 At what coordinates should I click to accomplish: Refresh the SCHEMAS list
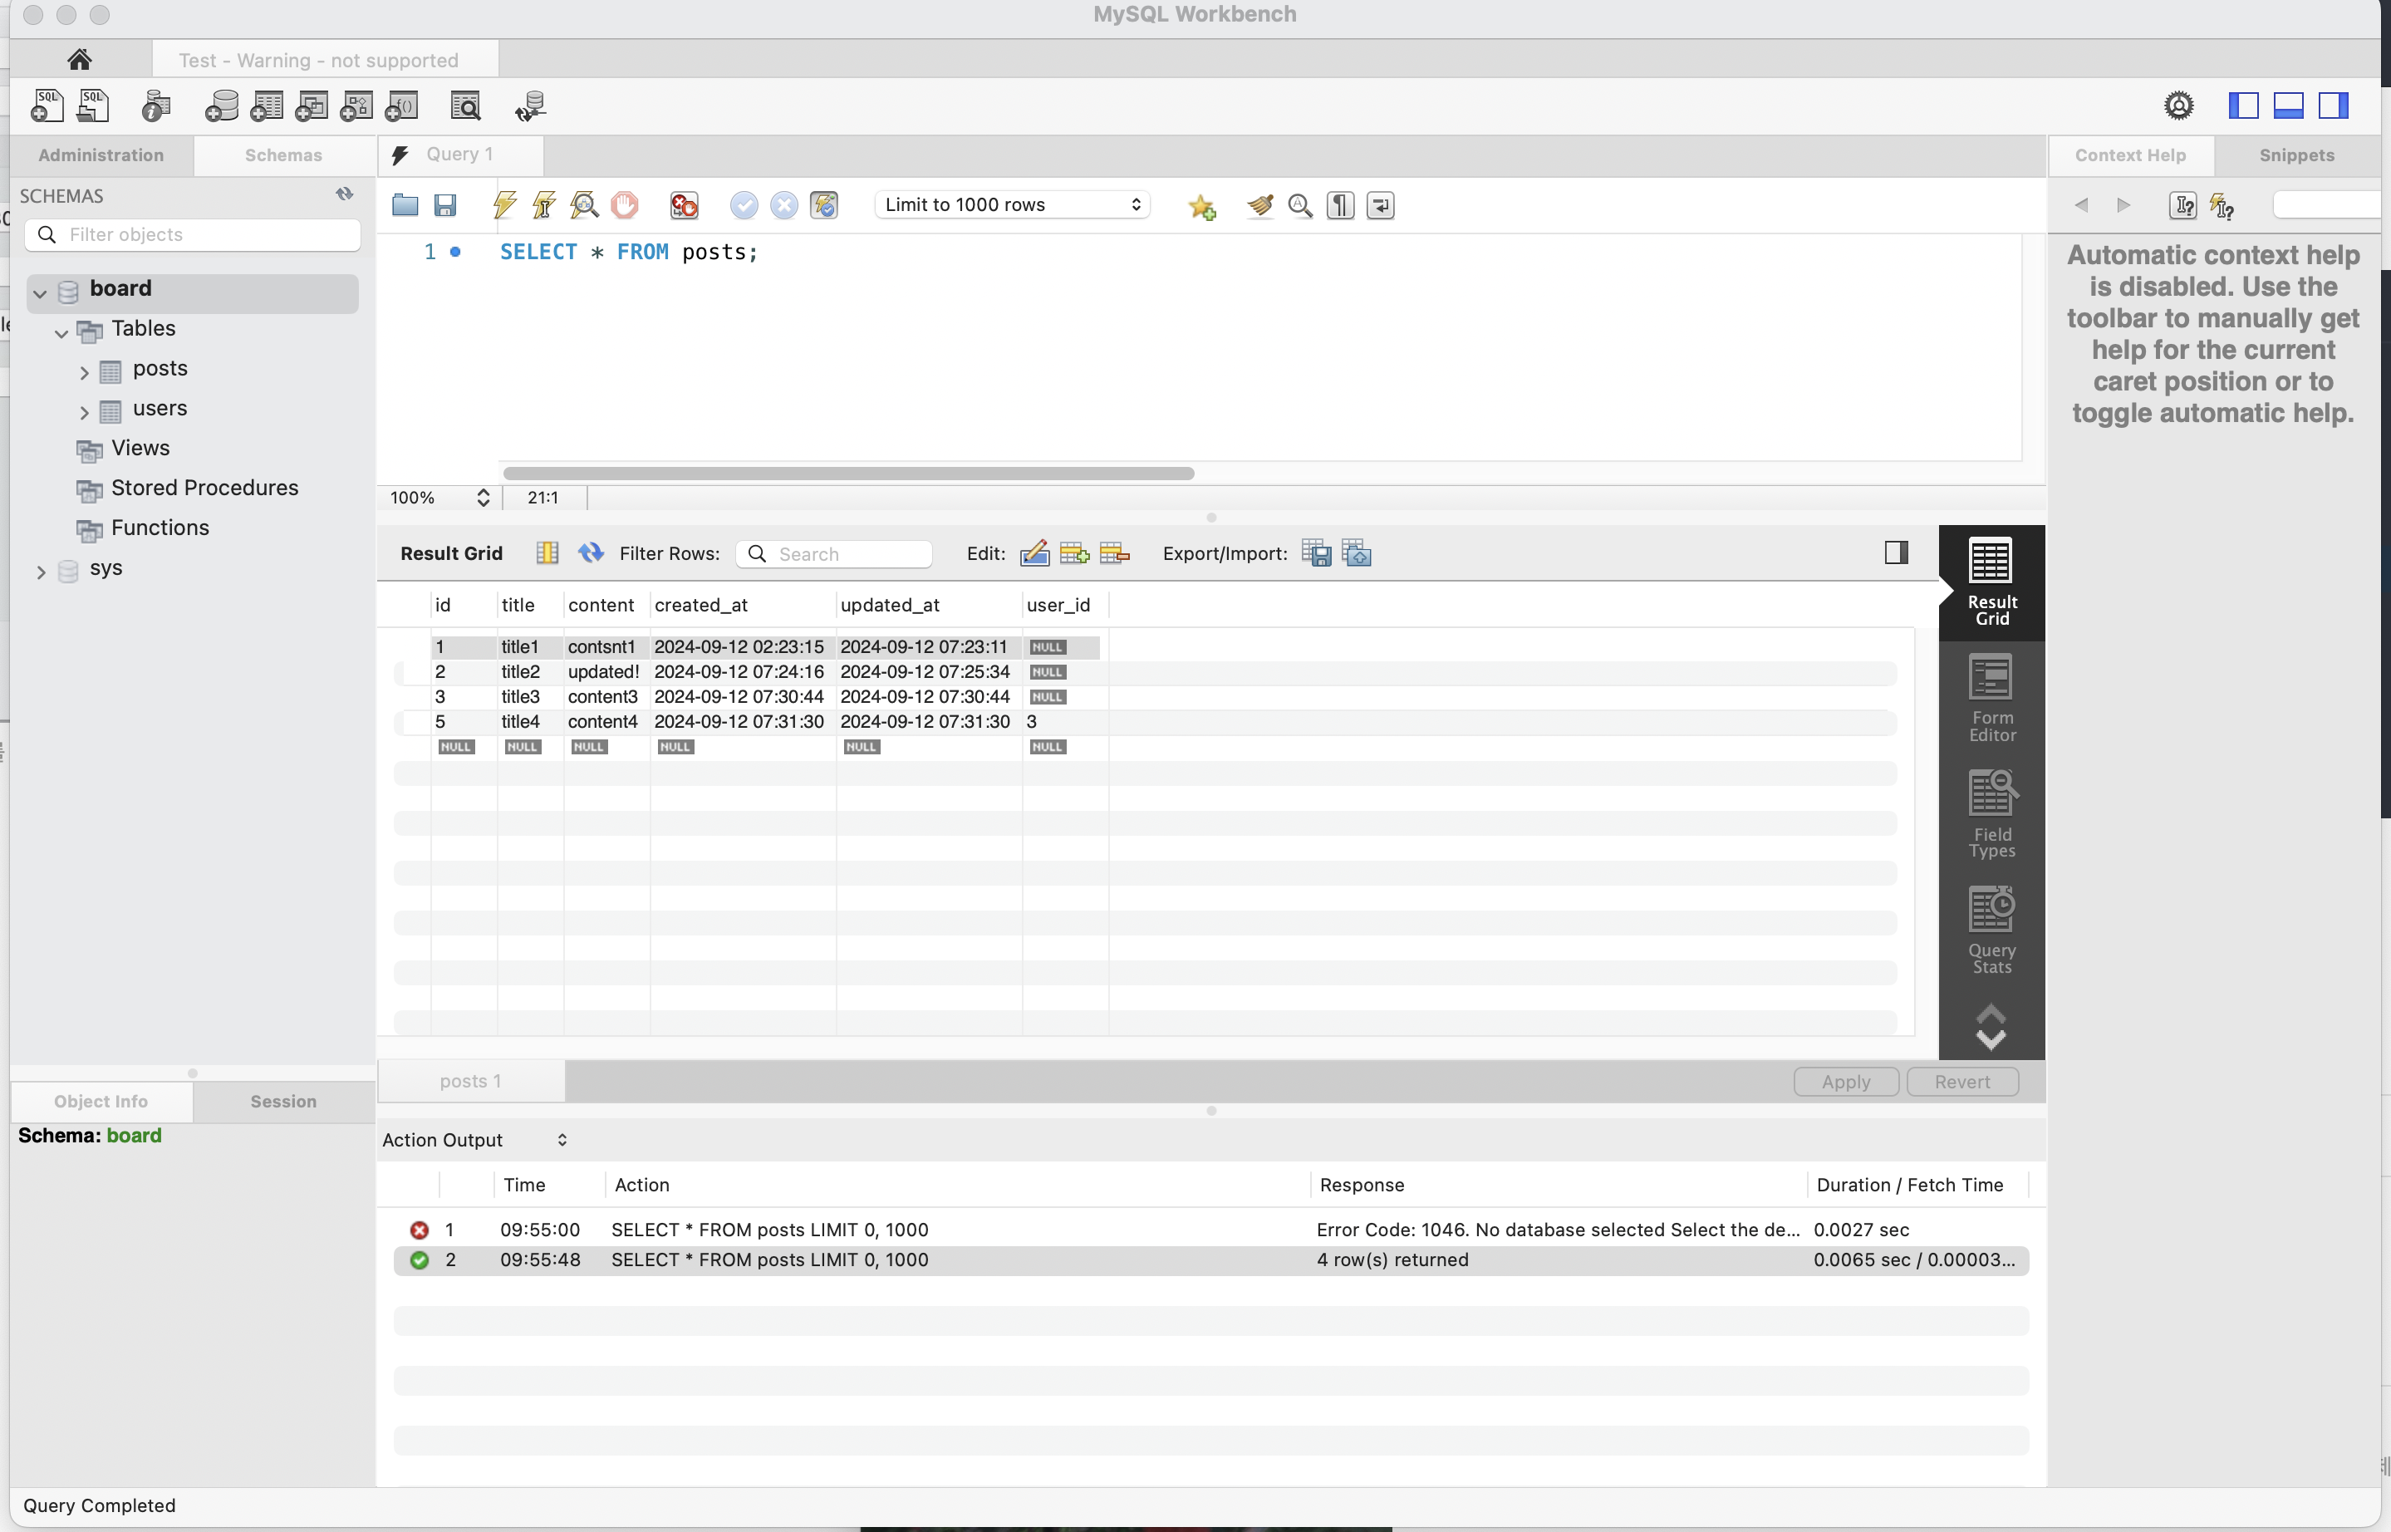344,194
